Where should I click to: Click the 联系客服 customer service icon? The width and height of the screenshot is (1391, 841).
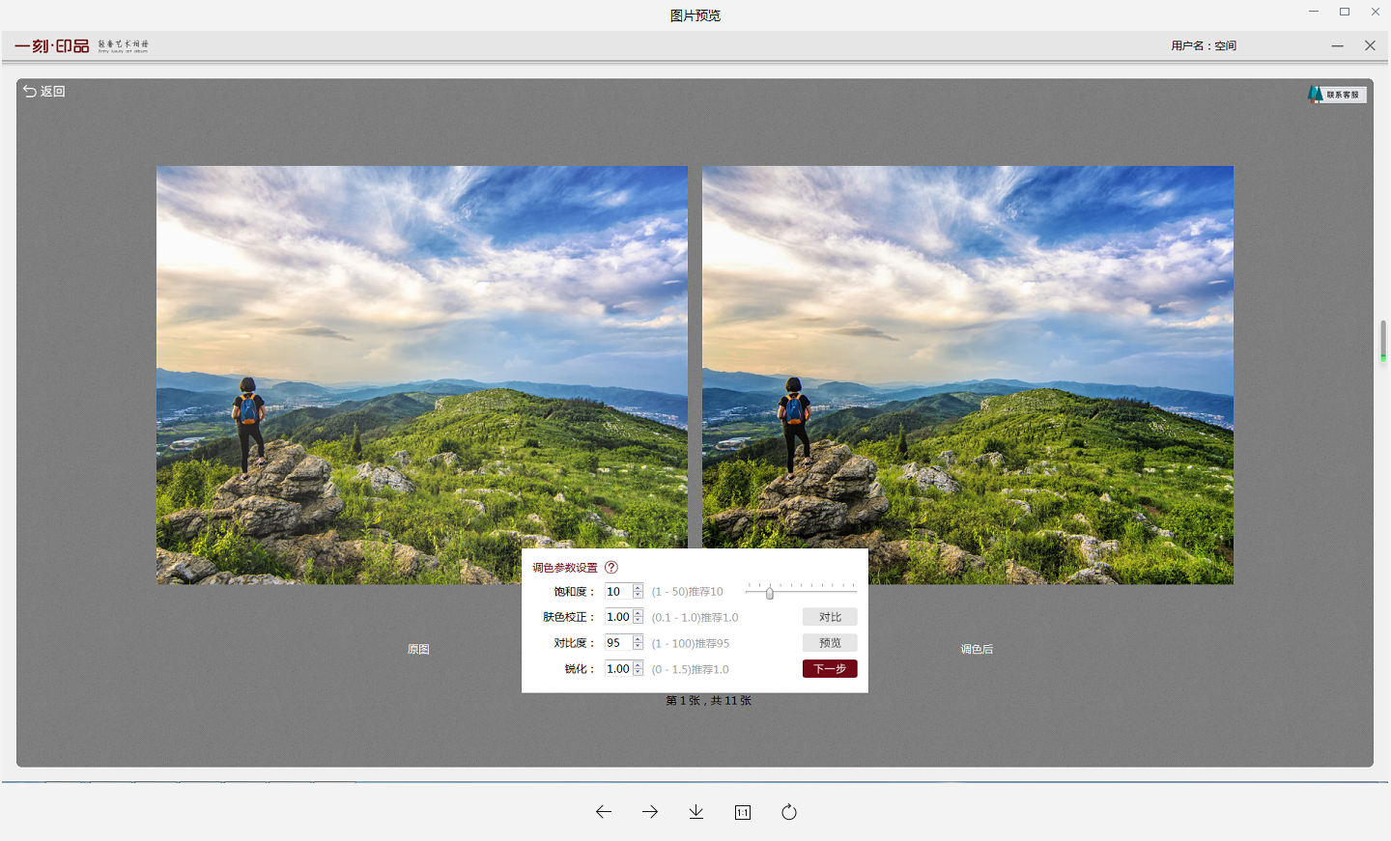[x=1337, y=95]
